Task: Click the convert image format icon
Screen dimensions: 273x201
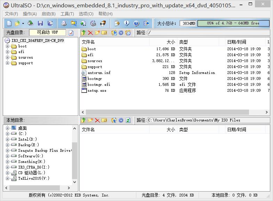Action: (83, 23)
